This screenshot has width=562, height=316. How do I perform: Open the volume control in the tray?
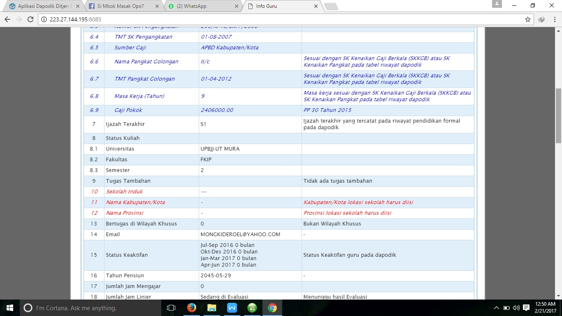(x=516, y=308)
